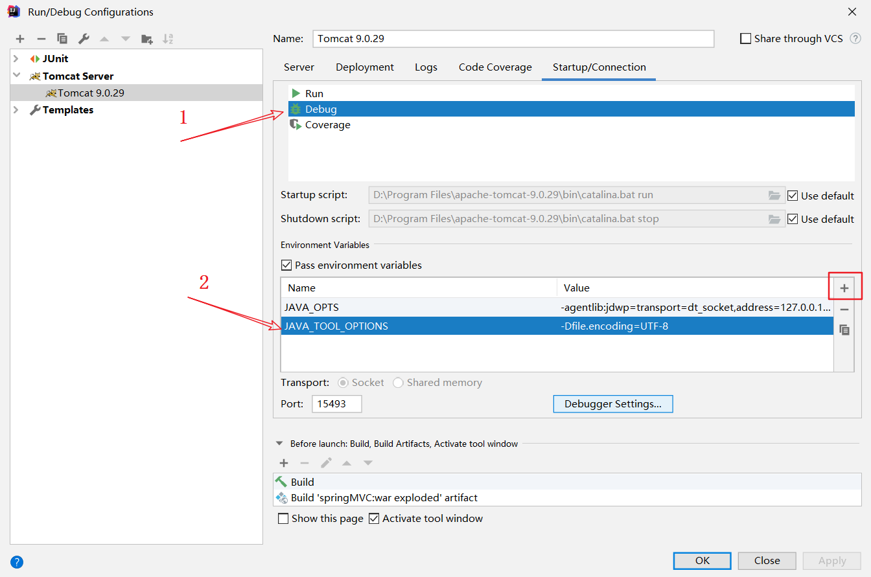The width and height of the screenshot is (871, 577).
Task: Add new configuration with plus icon
Action: [20, 39]
